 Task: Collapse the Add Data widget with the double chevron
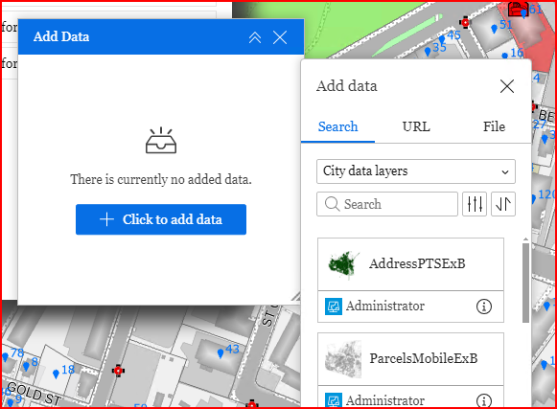255,37
